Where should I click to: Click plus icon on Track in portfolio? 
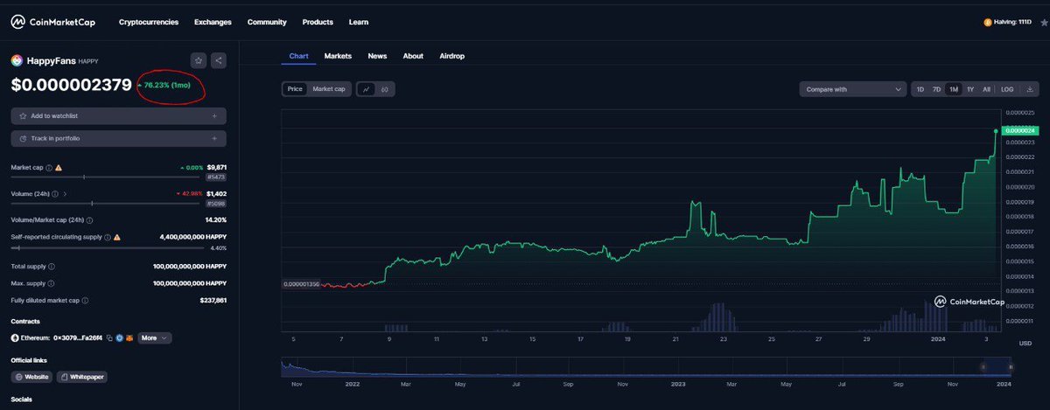point(214,138)
